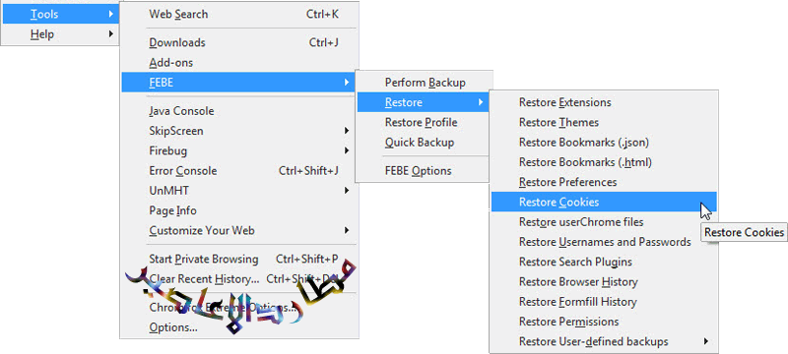Open the Help menu
The width and height of the screenshot is (788, 354).
[60, 34]
